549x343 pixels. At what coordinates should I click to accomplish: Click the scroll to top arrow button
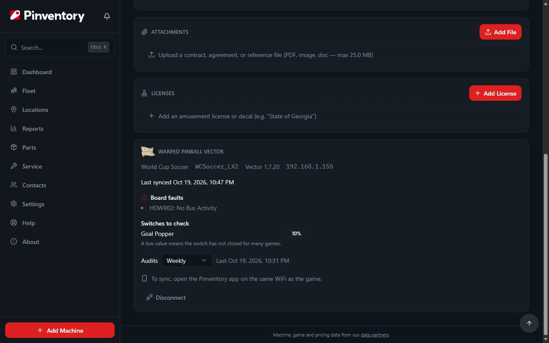tap(529, 323)
